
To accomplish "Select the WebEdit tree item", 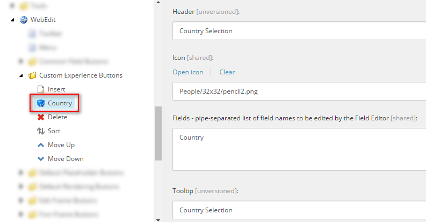I will point(43,20).
